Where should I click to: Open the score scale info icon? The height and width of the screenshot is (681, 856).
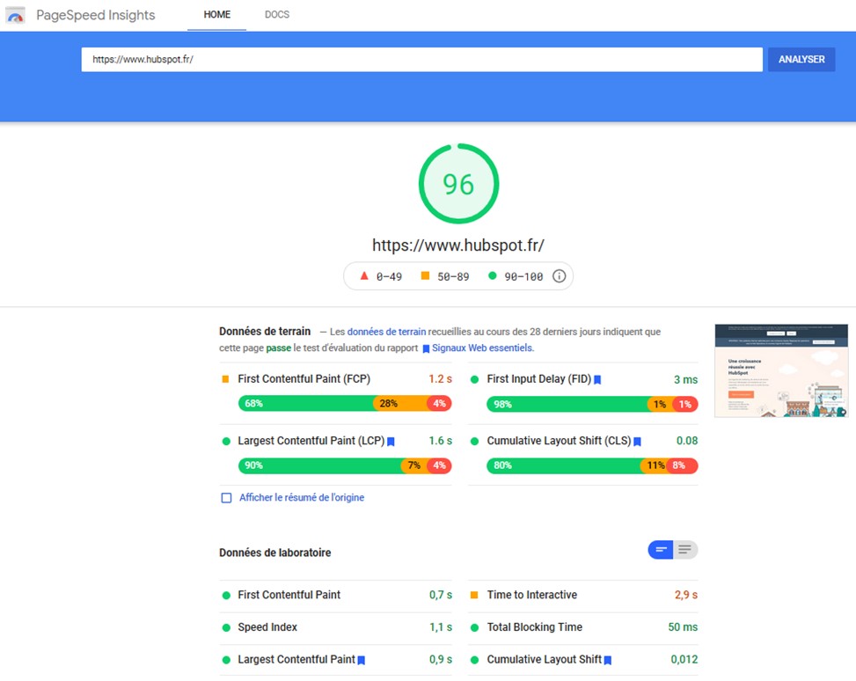coord(559,276)
